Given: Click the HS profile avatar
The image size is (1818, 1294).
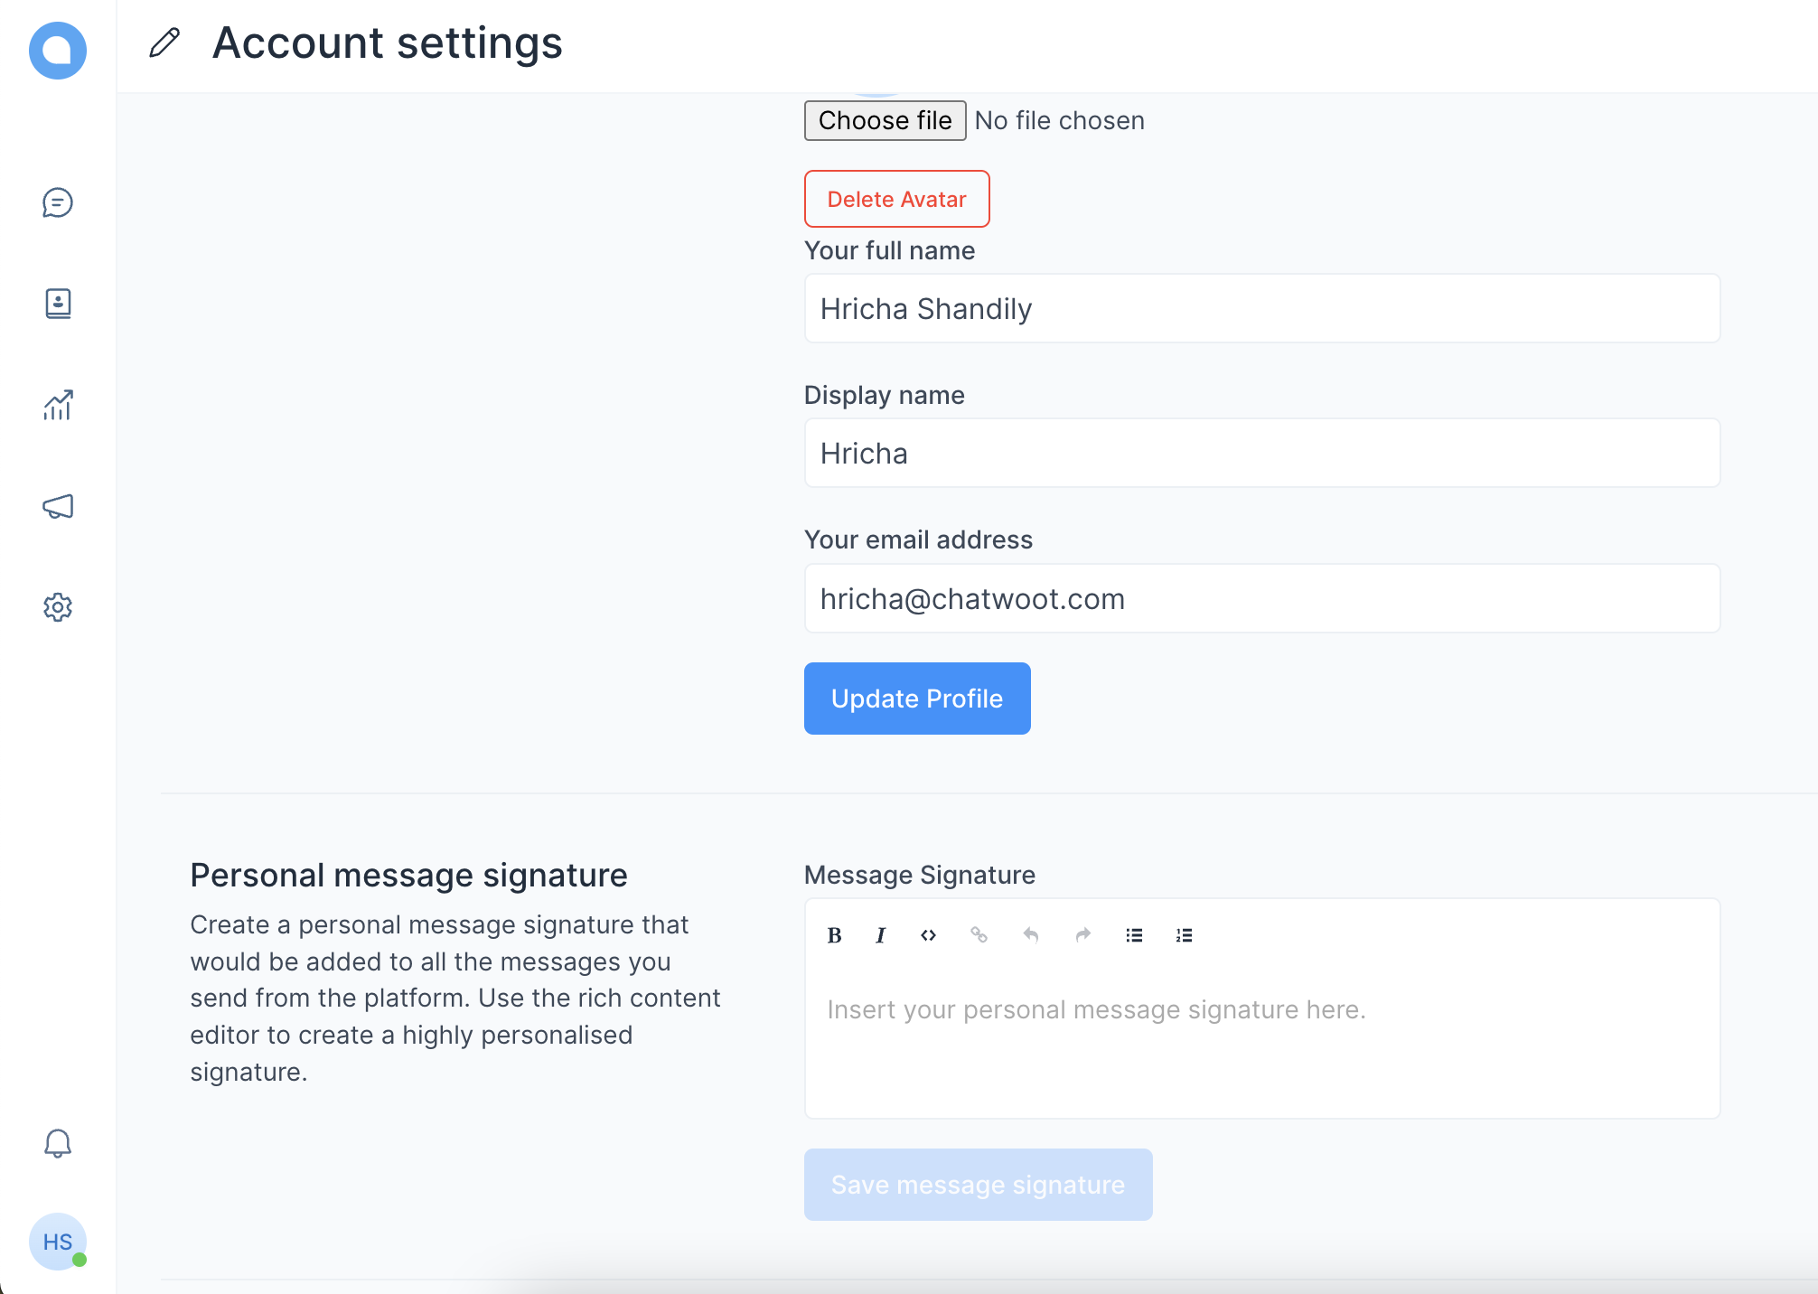Looking at the screenshot, I should tap(58, 1242).
